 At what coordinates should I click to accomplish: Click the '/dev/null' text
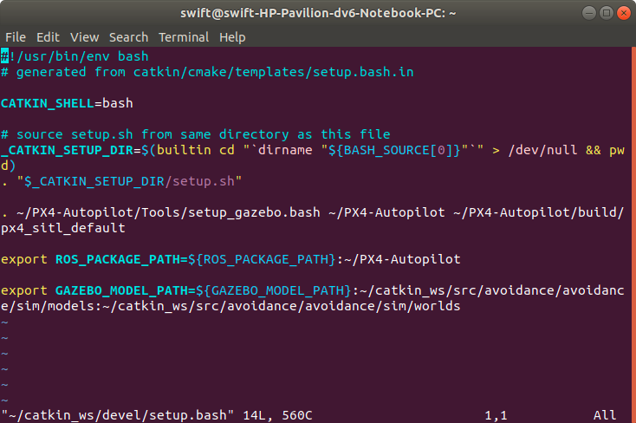click(542, 150)
